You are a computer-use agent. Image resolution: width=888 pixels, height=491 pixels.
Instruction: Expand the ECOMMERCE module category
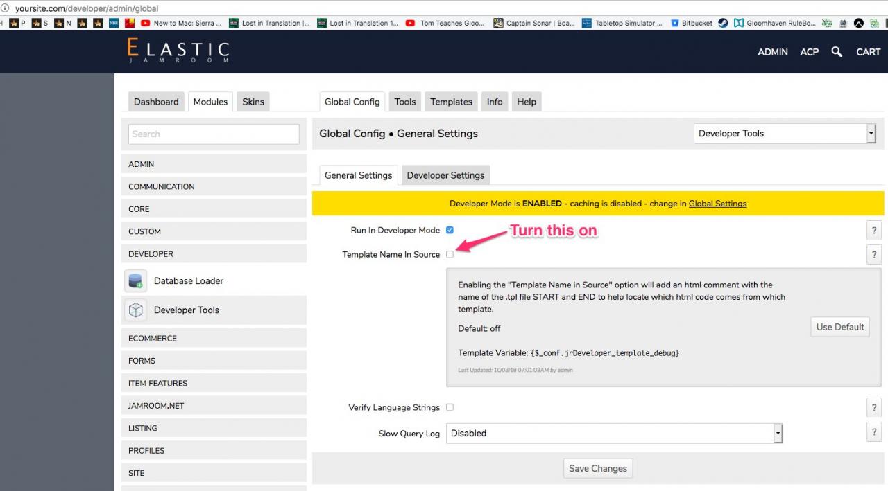pyautogui.click(x=214, y=338)
